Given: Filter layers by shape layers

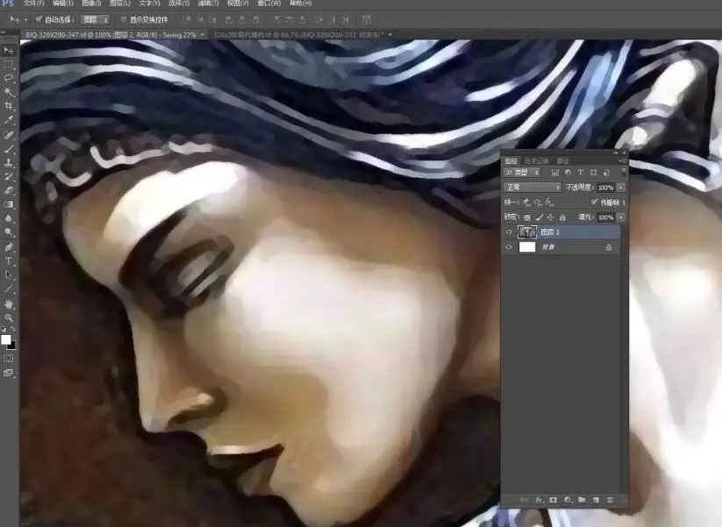Looking at the screenshot, I should pos(594,173).
